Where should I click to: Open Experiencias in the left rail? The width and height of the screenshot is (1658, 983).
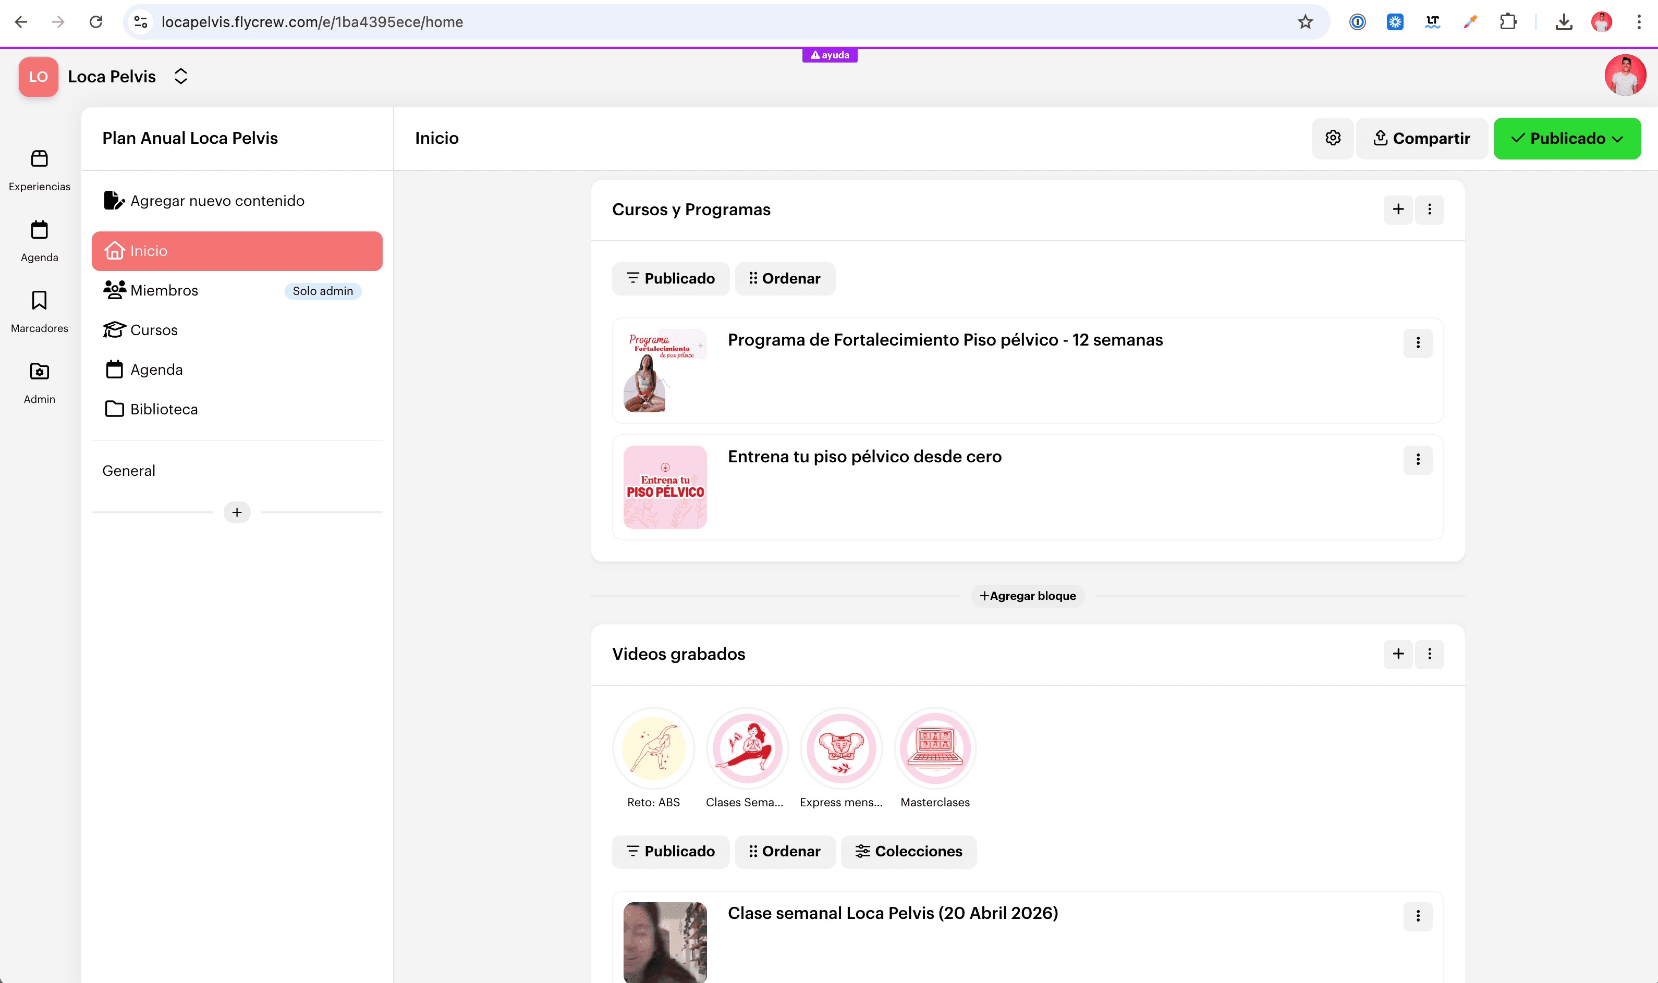pyautogui.click(x=39, y=170)
